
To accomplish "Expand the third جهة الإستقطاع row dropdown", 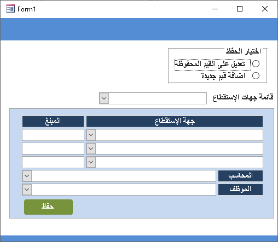I will click(91, 162).
